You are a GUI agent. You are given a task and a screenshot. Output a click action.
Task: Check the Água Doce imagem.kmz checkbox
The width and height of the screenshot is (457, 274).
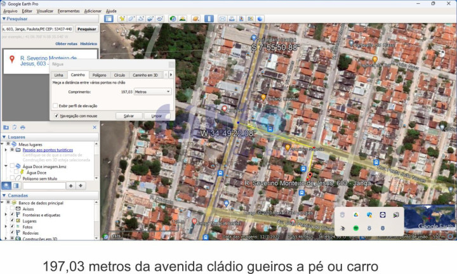tap(12, 166)
